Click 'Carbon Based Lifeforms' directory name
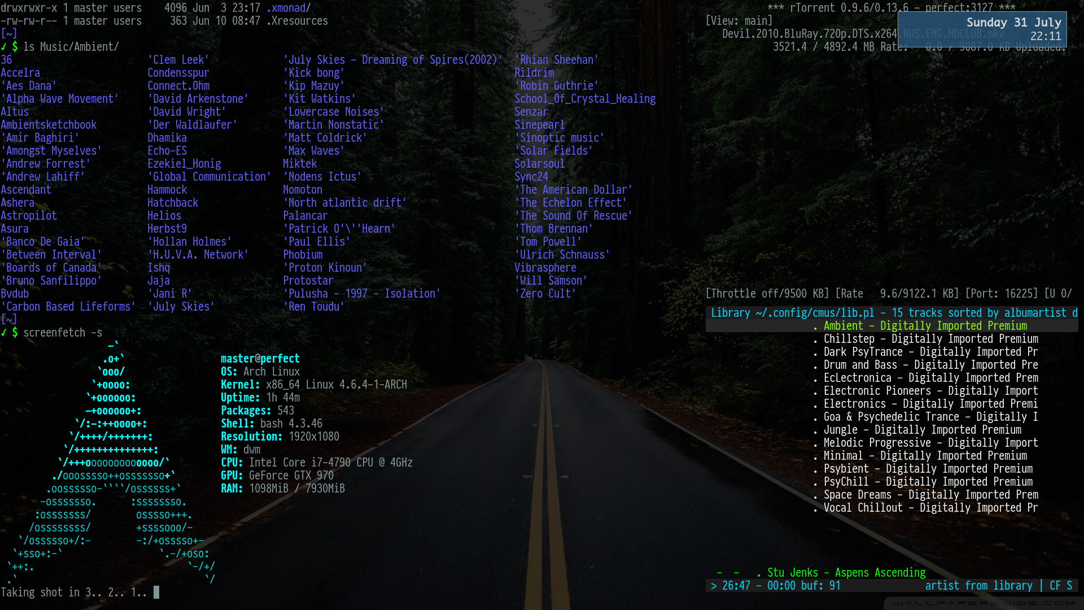Screen dimensions: 1084x610 click(68, 307)
